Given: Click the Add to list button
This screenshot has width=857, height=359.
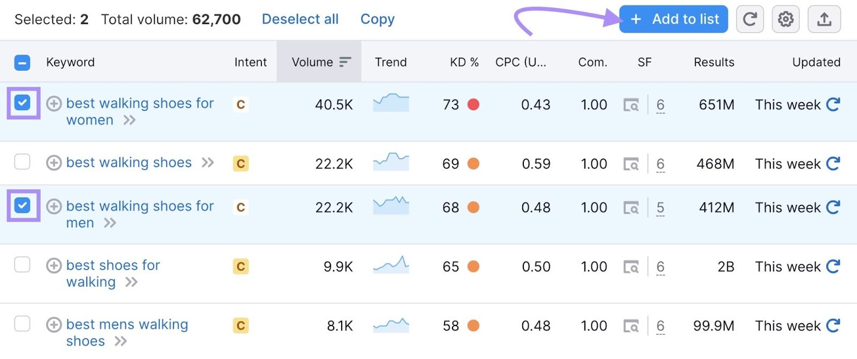Looking at the screenshot, I should (x=673, y=19).
